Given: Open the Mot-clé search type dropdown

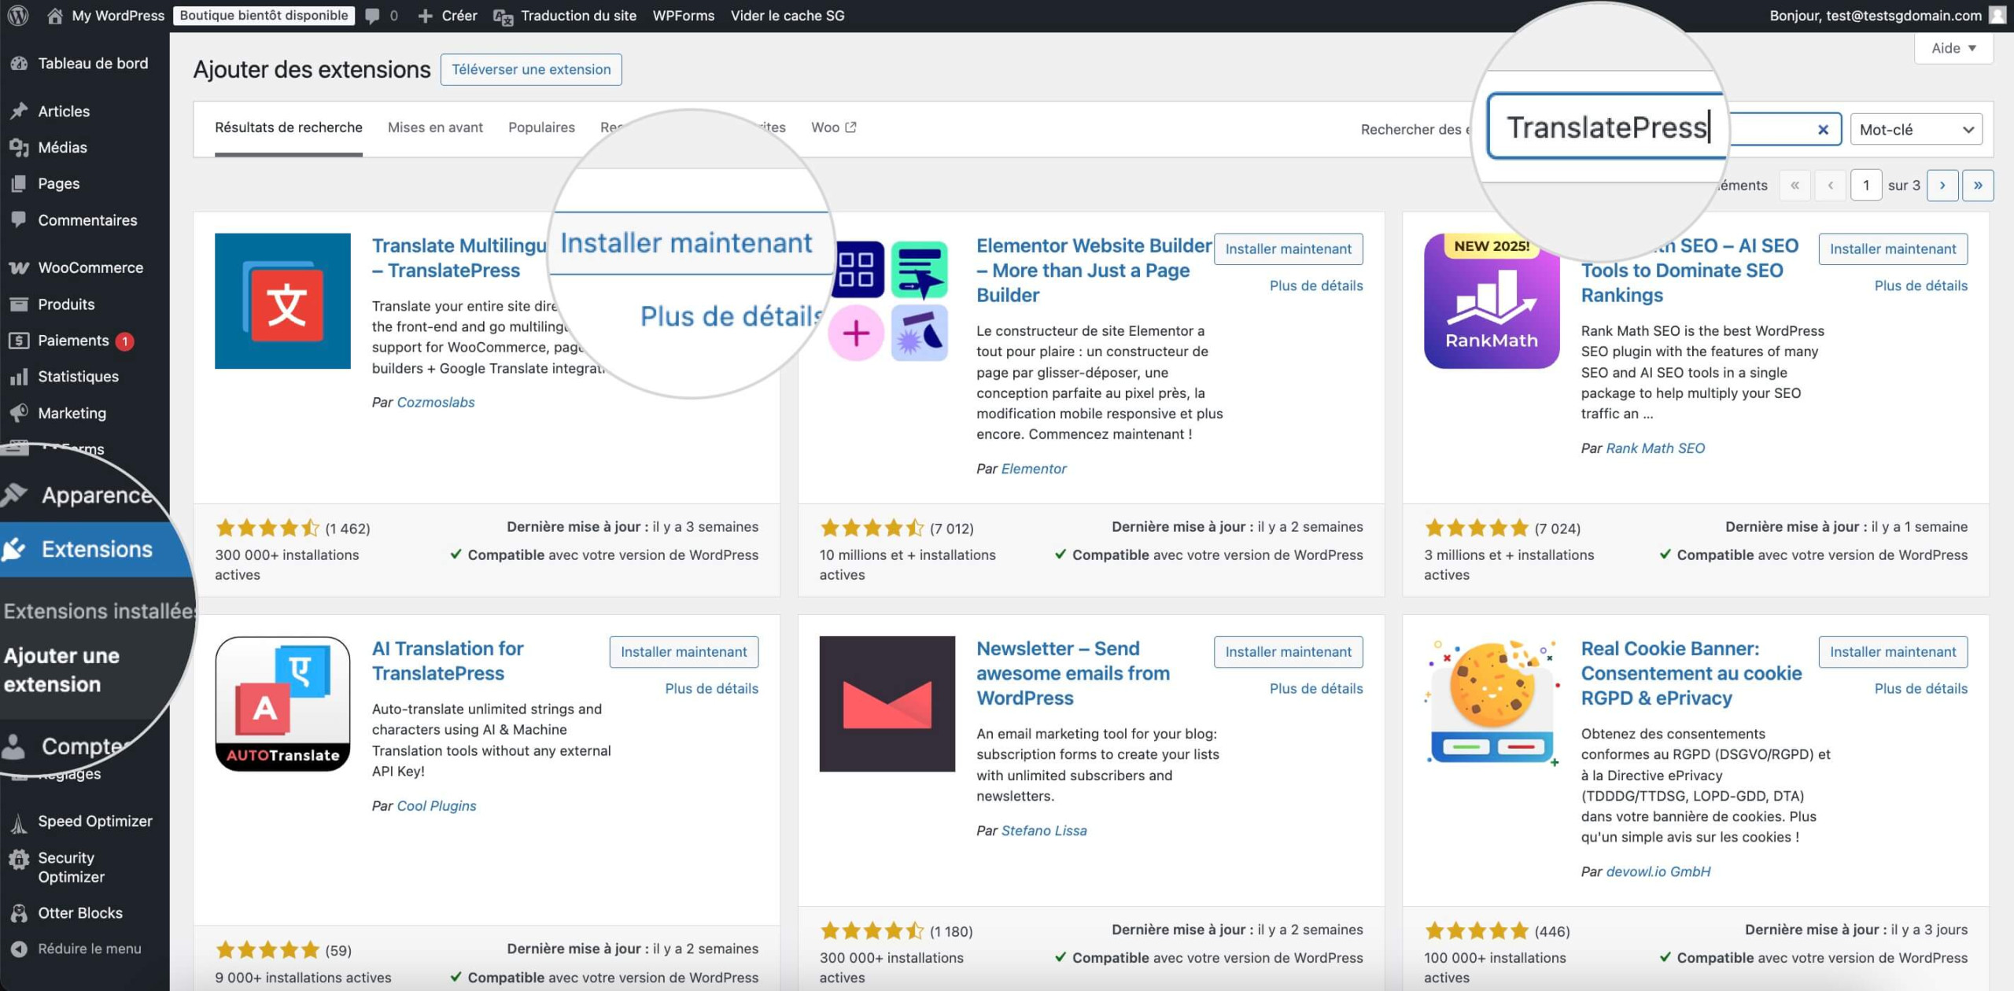Looking at the screenshot, I should [1916, 130].
